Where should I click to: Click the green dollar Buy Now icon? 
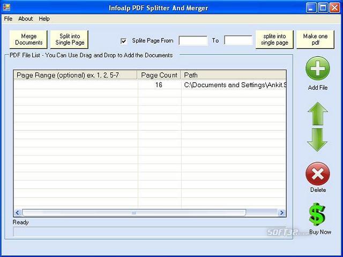pyautogui.click(x=317, y=214)
